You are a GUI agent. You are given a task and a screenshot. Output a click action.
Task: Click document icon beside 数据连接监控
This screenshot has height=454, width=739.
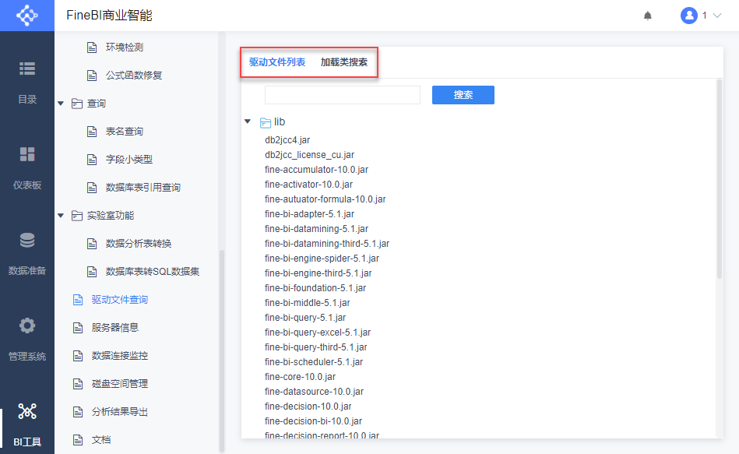click(78, 356)
